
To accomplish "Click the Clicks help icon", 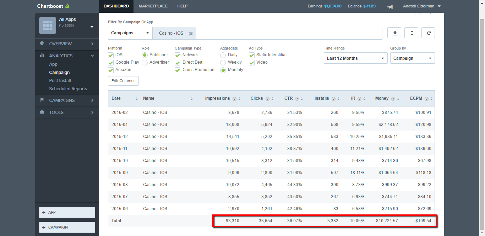I will click(267, 99).
